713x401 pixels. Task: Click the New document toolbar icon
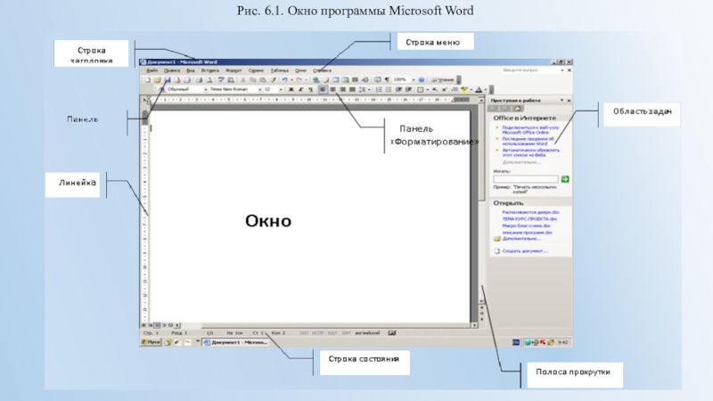148,79
